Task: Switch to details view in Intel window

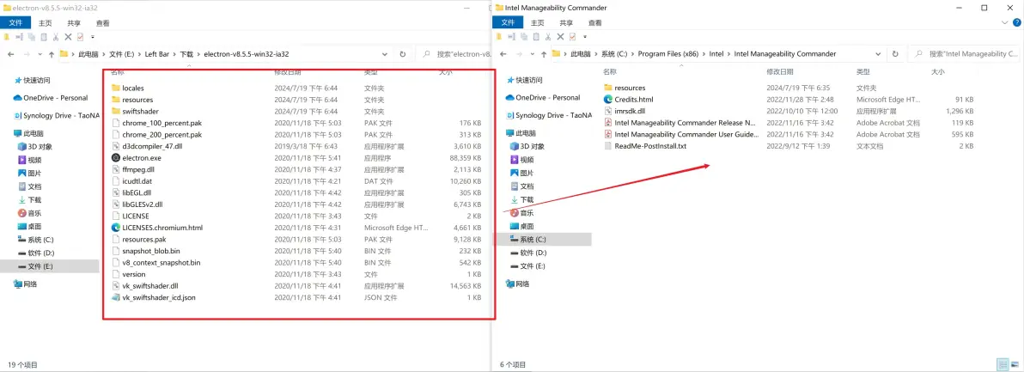Action: pos(1002,364)
